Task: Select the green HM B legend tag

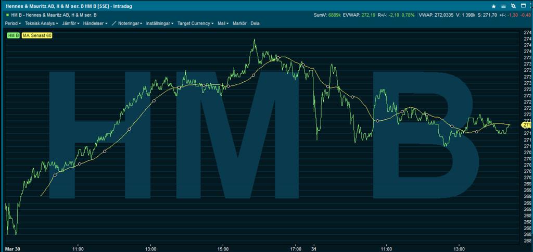Action: click(13, 35)
